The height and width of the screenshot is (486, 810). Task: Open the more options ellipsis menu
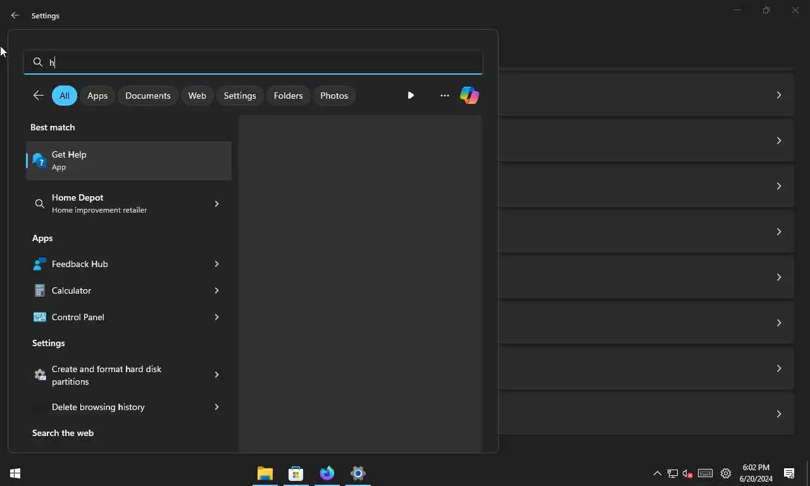pyautogui.click(x=445, y=96)
